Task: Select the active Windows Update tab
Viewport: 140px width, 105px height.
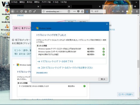Action: point(116,6)
